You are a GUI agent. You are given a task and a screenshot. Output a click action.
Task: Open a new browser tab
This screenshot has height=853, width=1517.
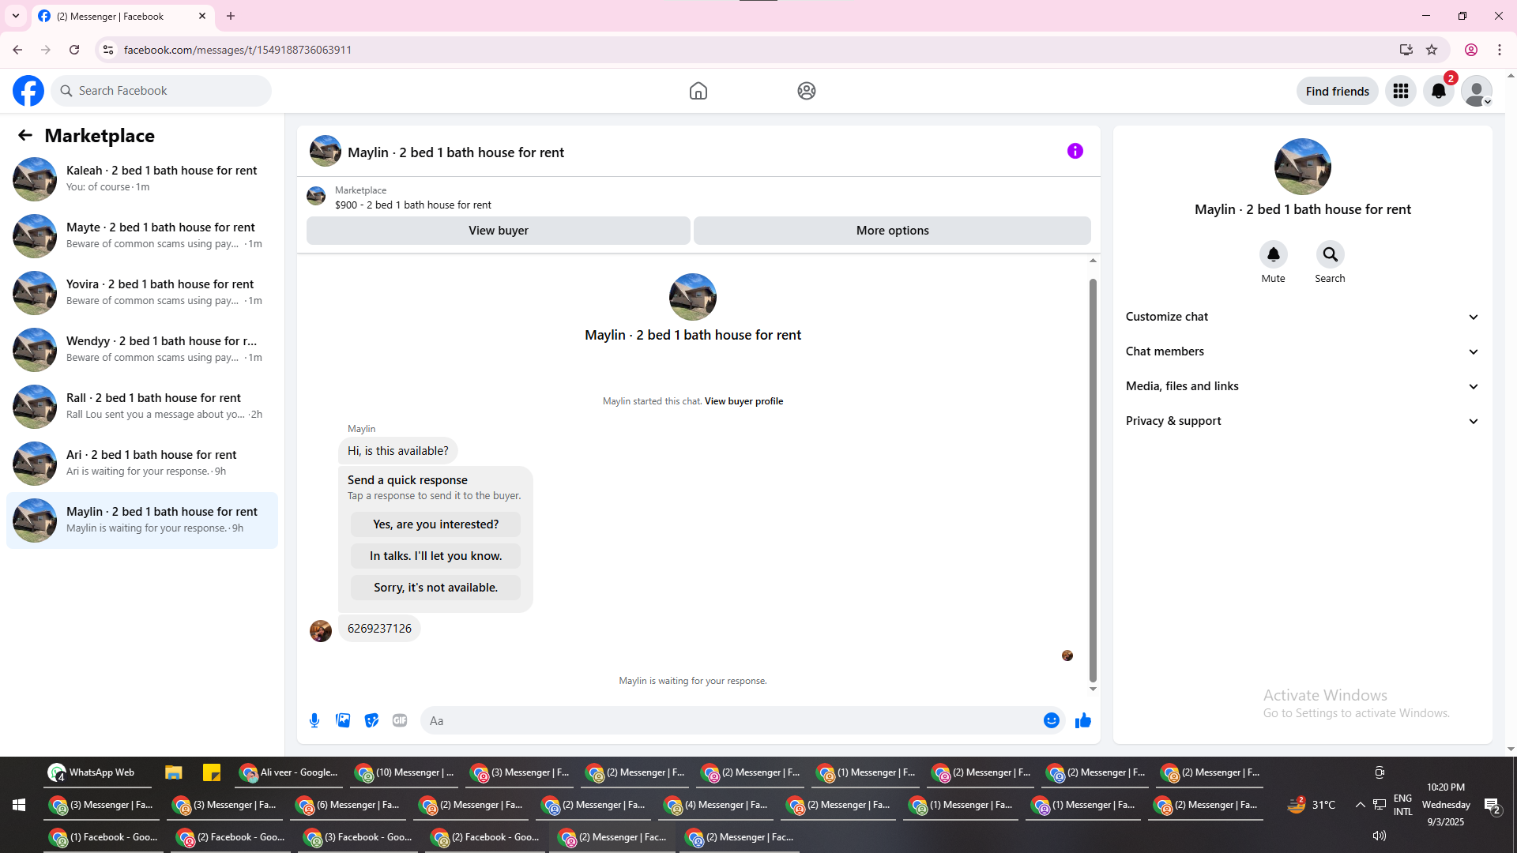pyautogui.click(x=231, y=16)
